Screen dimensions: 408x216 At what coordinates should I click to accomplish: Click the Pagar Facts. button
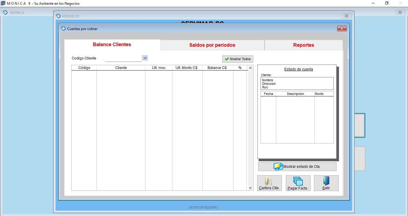298,183
